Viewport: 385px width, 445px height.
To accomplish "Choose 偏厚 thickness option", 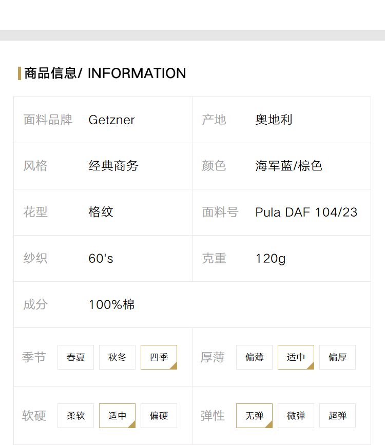I will [337, 357].
